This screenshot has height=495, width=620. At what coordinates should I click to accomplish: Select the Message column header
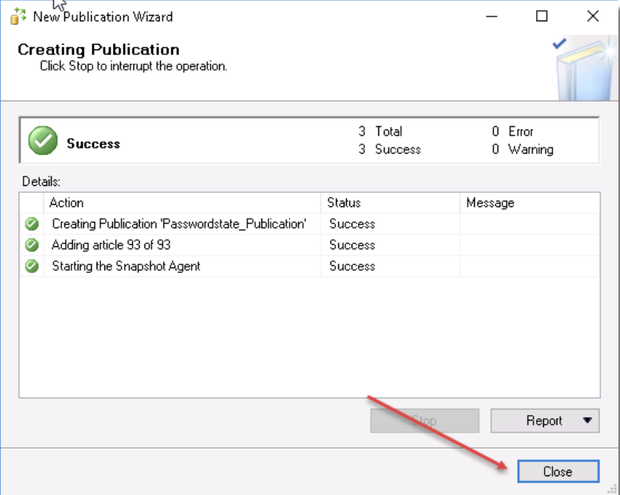530,203
